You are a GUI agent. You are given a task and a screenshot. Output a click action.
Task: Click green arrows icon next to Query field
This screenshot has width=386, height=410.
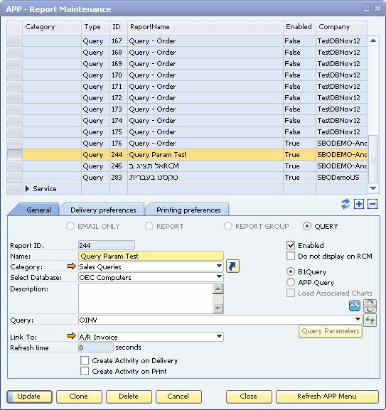coord(370,320)
